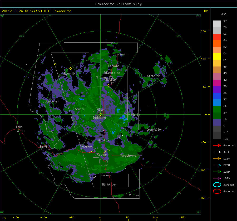Click the magenta 18TS arrow icon

217,178
